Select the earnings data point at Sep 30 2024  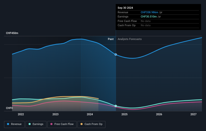click(x=116, y=106)
